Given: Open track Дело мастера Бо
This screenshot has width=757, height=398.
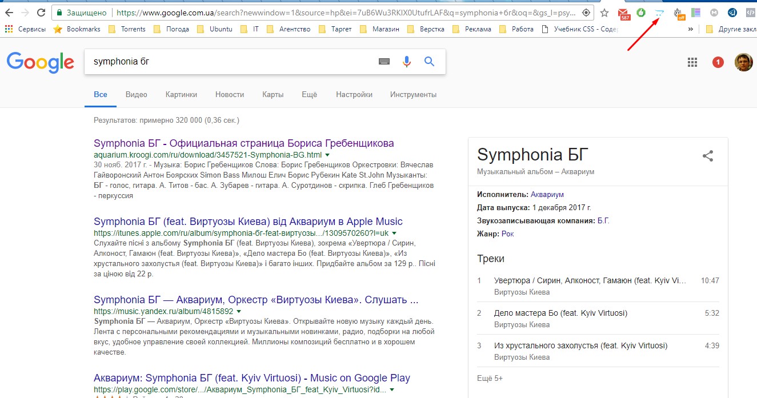Looking at the screenshot, I should click(560, 313).
